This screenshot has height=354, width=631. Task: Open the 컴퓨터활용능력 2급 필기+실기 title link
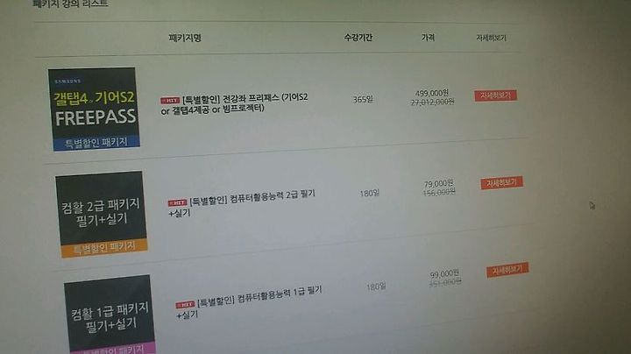(242, 203)
